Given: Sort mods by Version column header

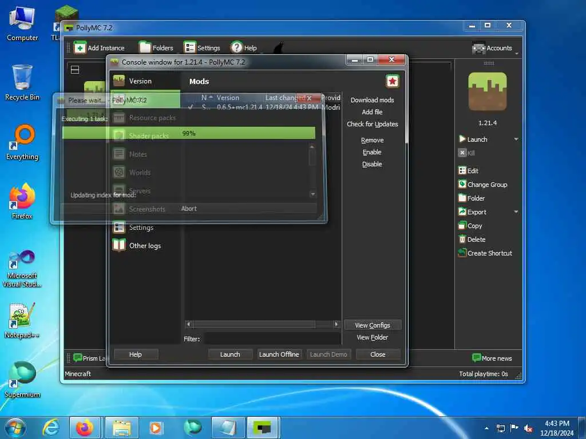Looking at the screenshot, I should click(x=239, y=98).
